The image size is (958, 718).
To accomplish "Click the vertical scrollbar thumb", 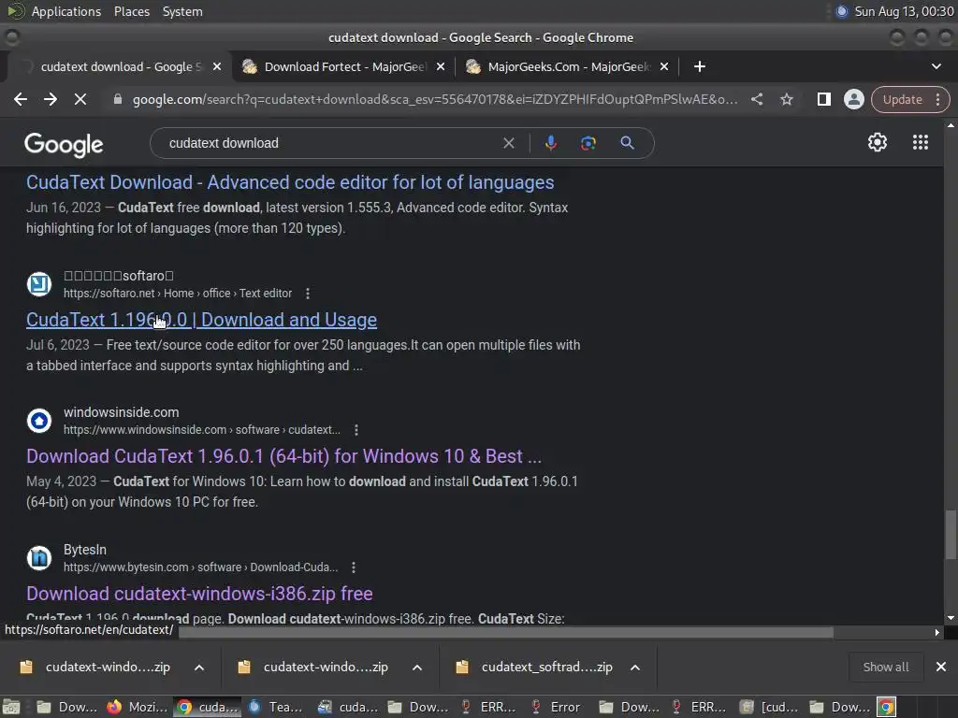I will pos(951,534).
